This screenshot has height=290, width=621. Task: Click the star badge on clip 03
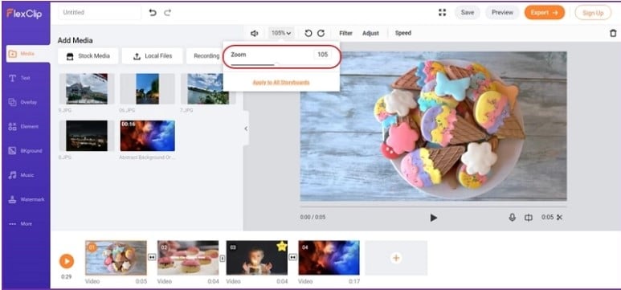282,246
